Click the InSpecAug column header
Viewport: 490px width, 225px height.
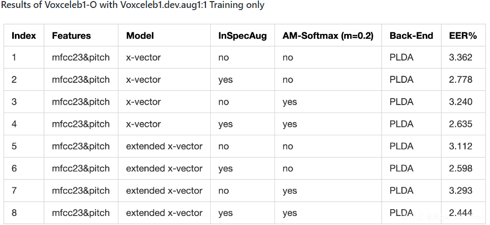pos(242,36)
